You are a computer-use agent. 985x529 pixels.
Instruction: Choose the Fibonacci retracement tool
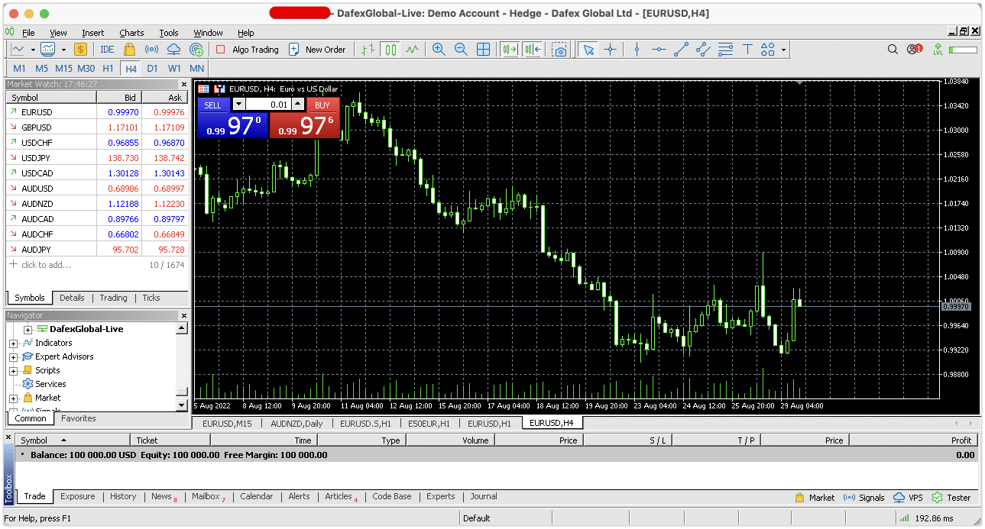tap(725, 50)
